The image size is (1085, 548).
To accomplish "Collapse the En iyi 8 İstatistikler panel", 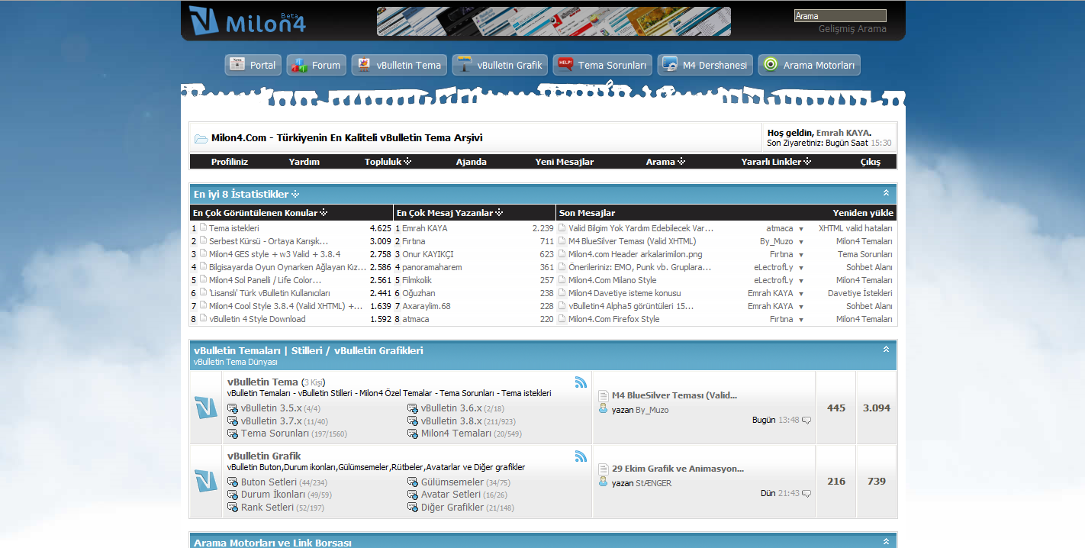I will pyautogui.click(x=886, y=193).
